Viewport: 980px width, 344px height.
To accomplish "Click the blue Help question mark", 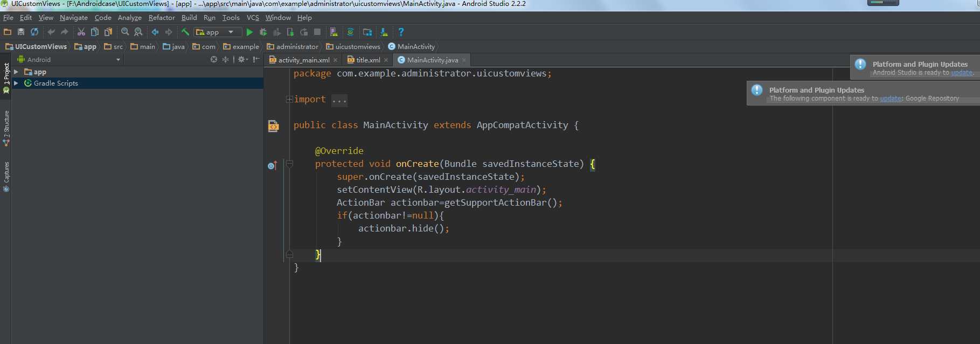I will (x=401, y=32).
